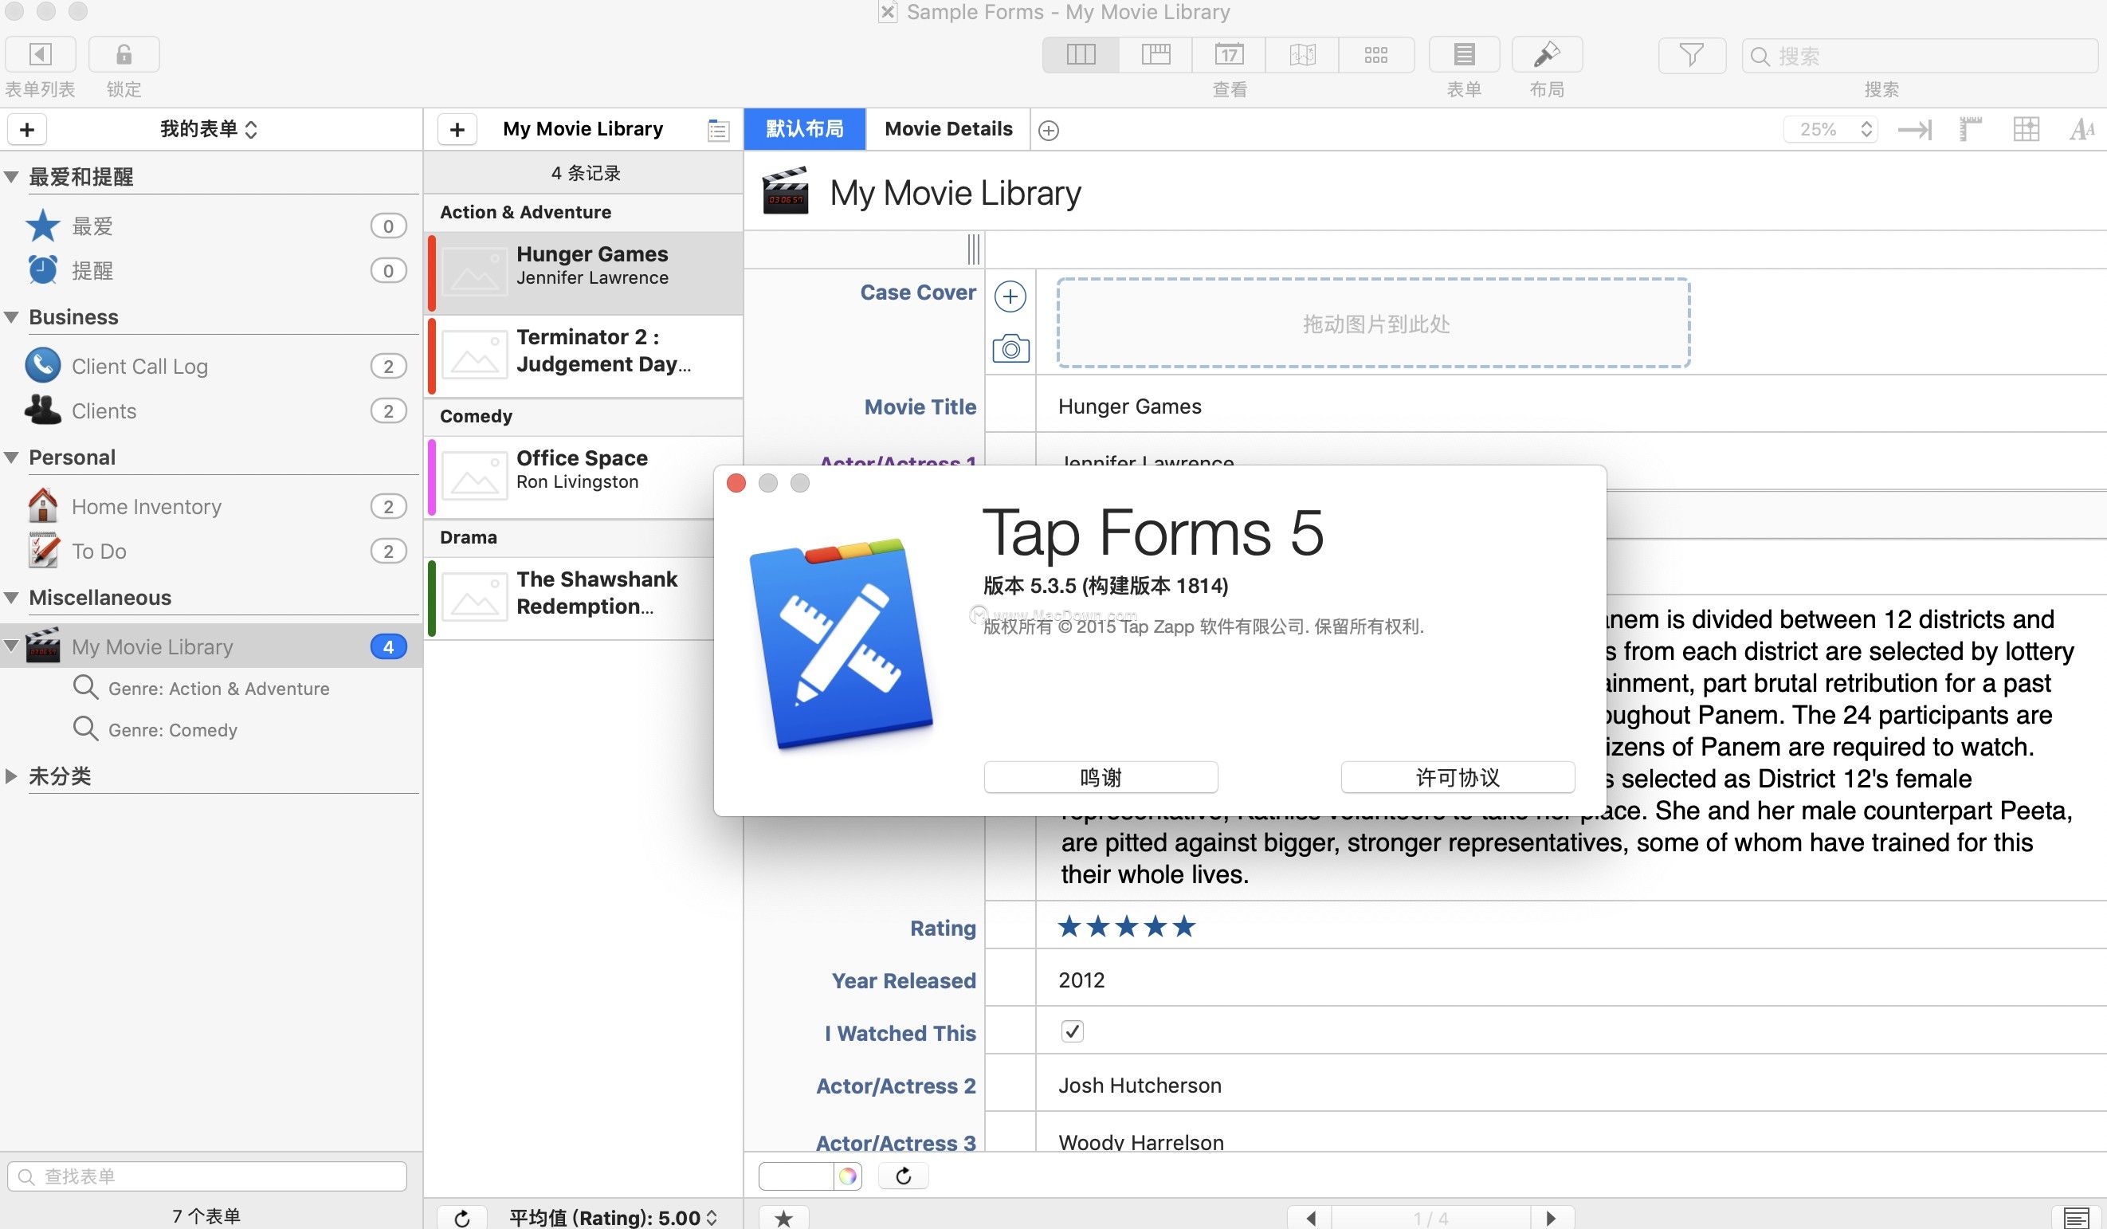Change the 平均值 (Rating) calculation dropdown
The width and height of the screenshot is (2107, 1229).
pyautogui.click(x=613, y=1218)
